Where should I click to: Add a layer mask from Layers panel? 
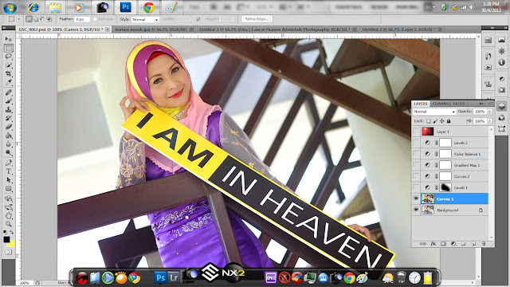[443, 243]
